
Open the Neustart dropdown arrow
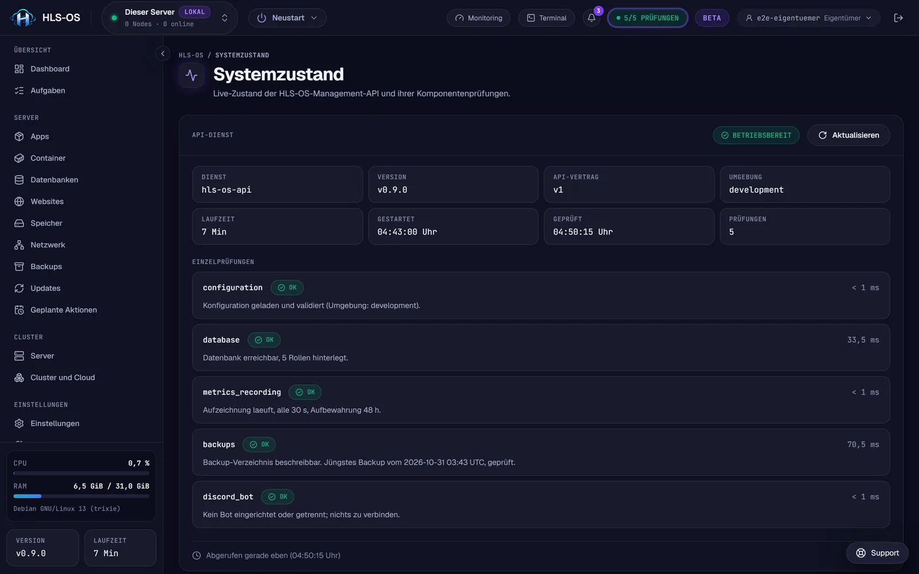point(314,18)
